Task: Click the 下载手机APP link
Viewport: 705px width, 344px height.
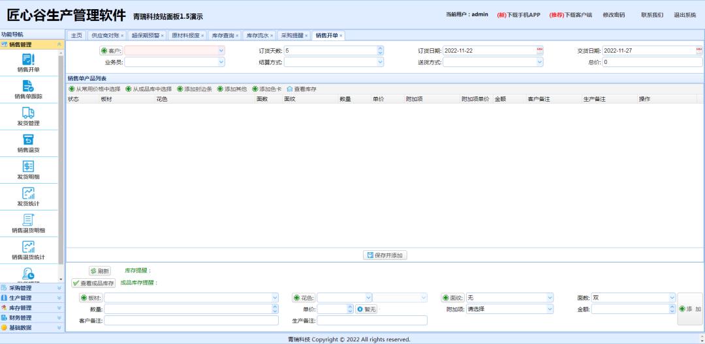Action: (518, 15)
